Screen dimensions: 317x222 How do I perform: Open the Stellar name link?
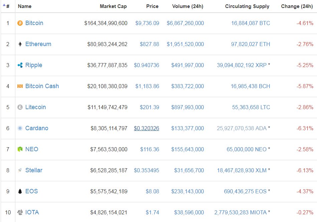pyautogui.click(x=34, y=170)
